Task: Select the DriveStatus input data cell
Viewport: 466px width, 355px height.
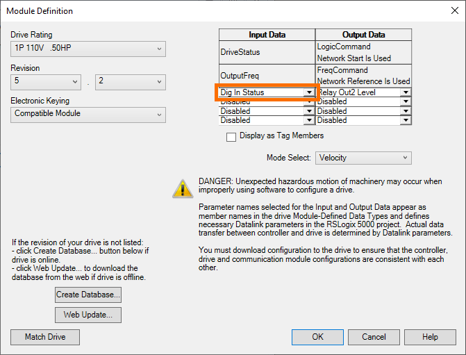Action: [267, 52]
